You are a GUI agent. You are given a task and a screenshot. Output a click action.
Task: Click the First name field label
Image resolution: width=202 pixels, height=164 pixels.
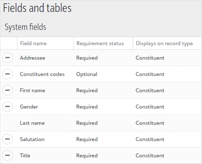33,90
